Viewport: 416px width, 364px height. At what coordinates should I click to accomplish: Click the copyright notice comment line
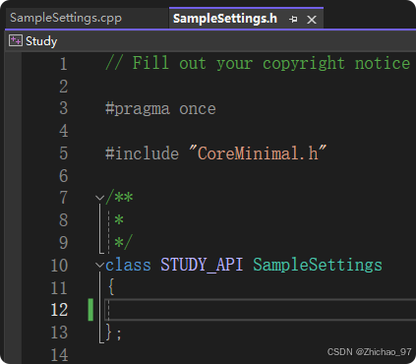tap(258, 63)
